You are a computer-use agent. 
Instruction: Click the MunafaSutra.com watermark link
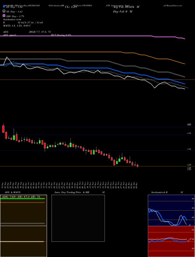pos(172,5)
